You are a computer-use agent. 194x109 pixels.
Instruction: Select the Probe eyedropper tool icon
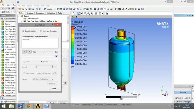coord(126,9)
